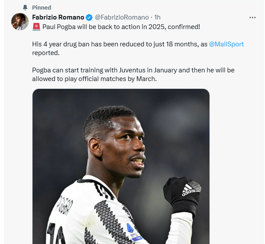Screen dimensions: 265x244
Task: Open the tweet via the 1h timestamp
Action: point(157,17)
